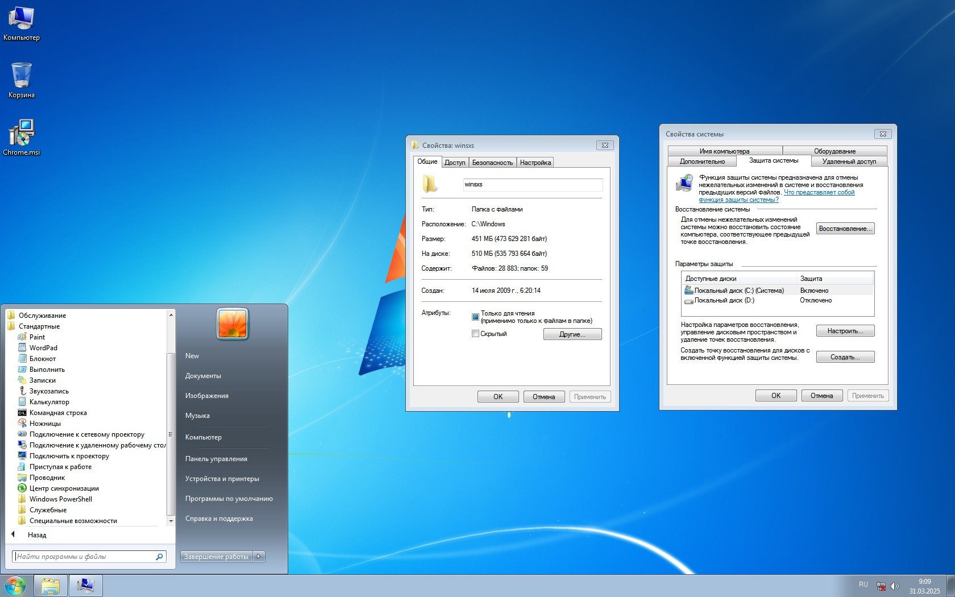
Task: Click the volume speaker icon in the tray
Action: (895, 586)
